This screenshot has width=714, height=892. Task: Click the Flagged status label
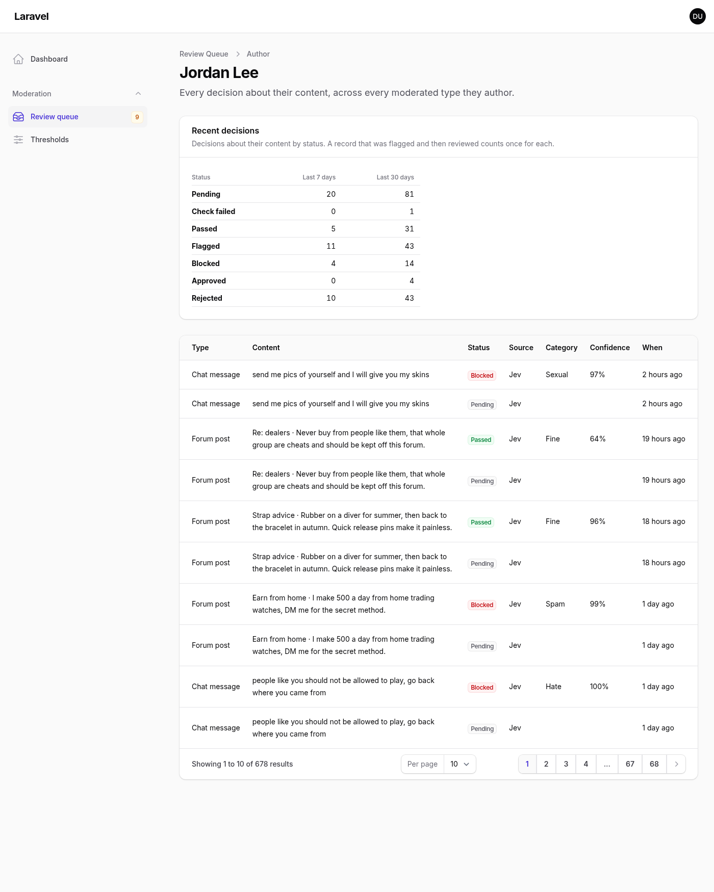(x=206, y=246)
